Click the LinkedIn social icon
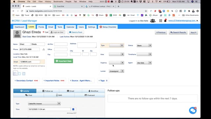This screenshot has width=211, height=119. [x=24, y=73]
